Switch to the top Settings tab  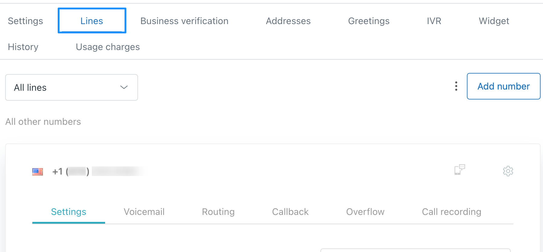coord(25,21)
